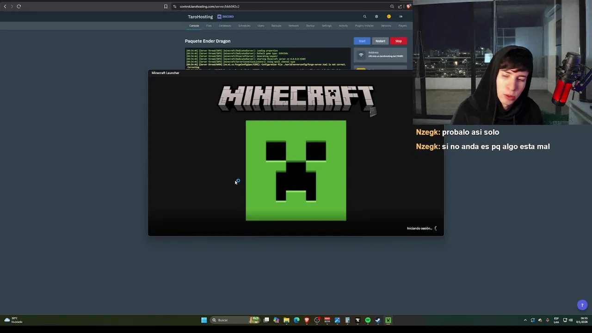Switch ESP LAA keyboard language

556,320
